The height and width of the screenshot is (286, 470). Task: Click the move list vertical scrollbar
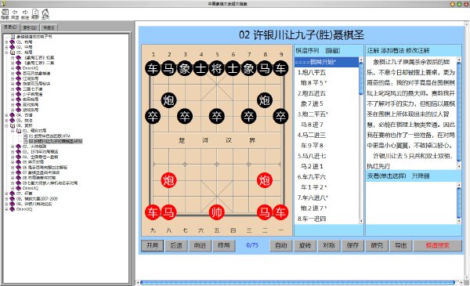(x=361, y=140)
